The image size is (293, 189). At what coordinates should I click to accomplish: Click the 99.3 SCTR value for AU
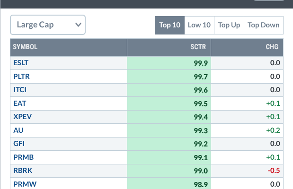click(201, 130)
